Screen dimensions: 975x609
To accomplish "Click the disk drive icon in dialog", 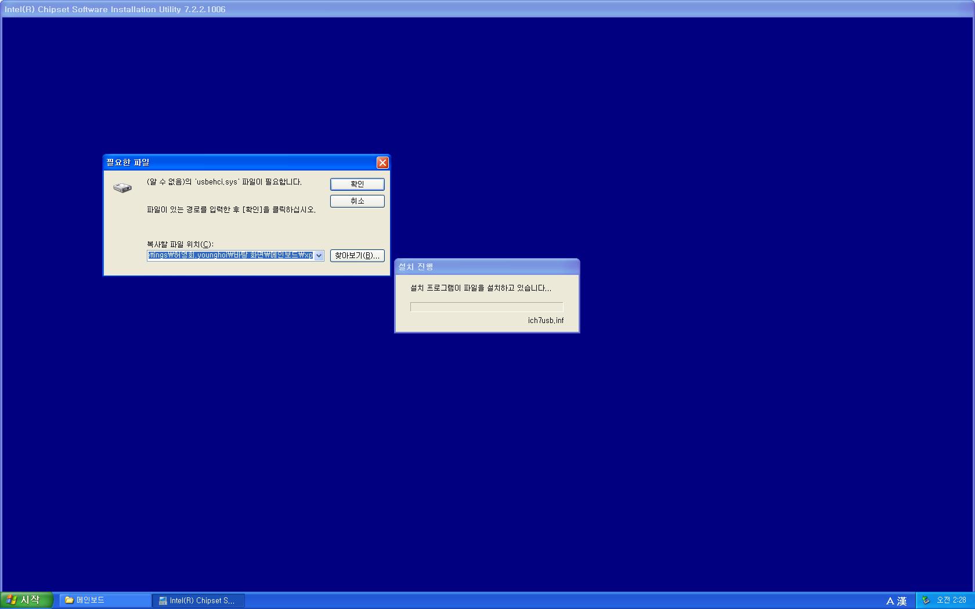I will point(122,187).
